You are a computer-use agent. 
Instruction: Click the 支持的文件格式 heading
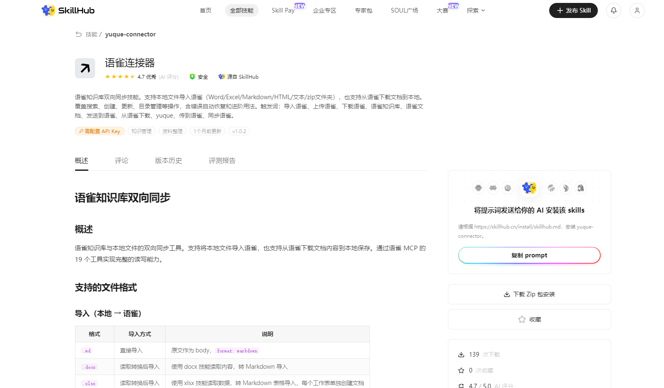tap(106, 288)
